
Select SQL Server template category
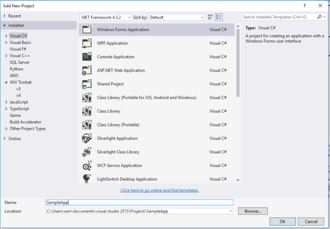[x=20, y=62]
